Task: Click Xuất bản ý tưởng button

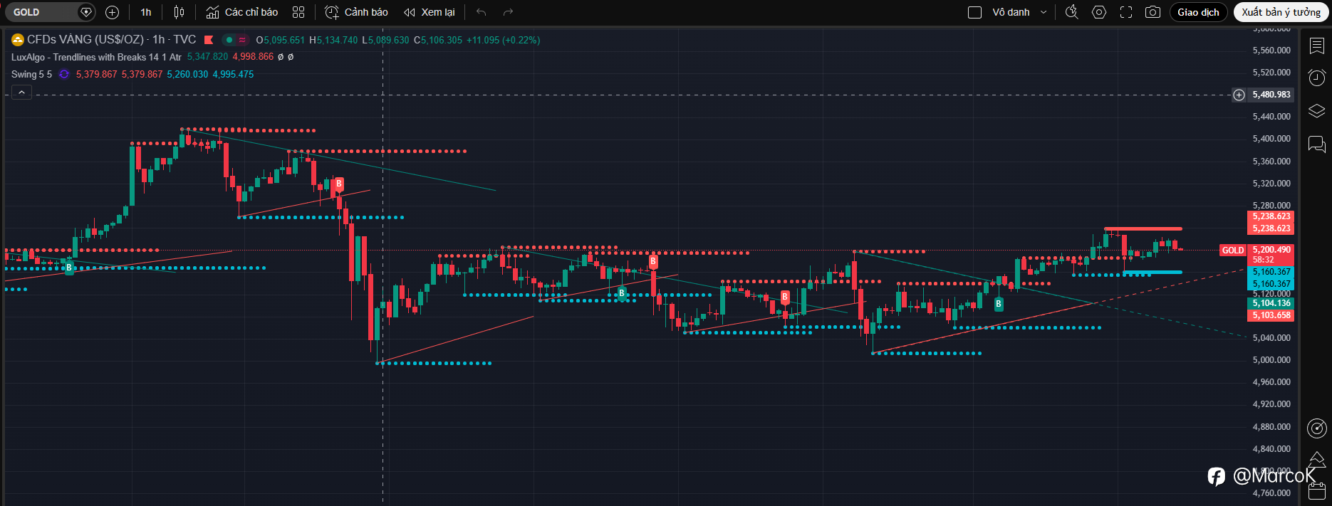Action: [1281, 12]
